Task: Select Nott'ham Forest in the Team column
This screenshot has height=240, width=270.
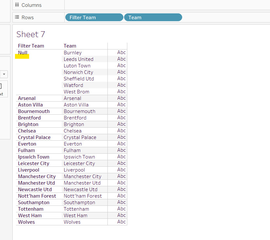Action: click(x=83, y=196)
